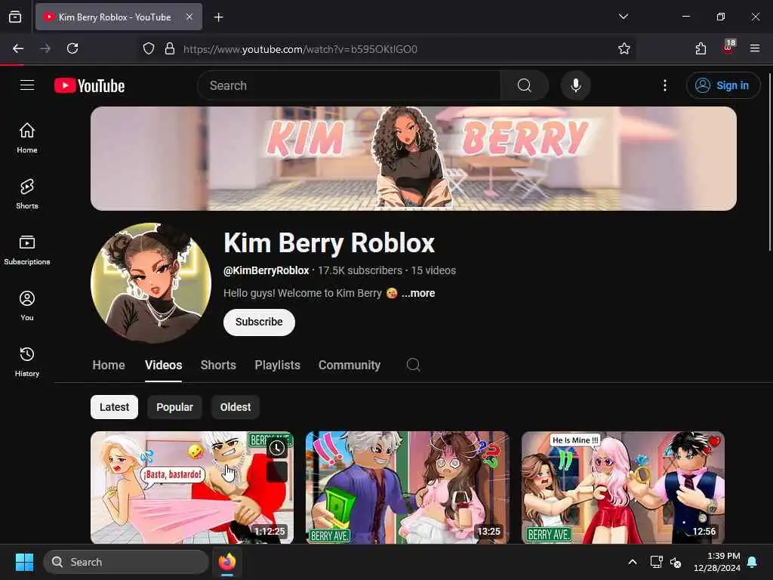
Task: Add first video to Watch Later
Action: 277,448
